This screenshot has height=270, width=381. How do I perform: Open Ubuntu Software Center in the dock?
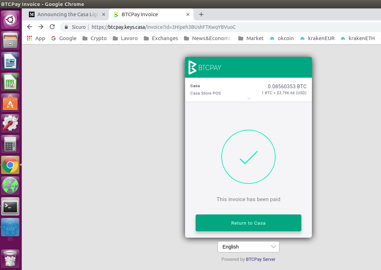pyautogui.click(x=10, y=103)
